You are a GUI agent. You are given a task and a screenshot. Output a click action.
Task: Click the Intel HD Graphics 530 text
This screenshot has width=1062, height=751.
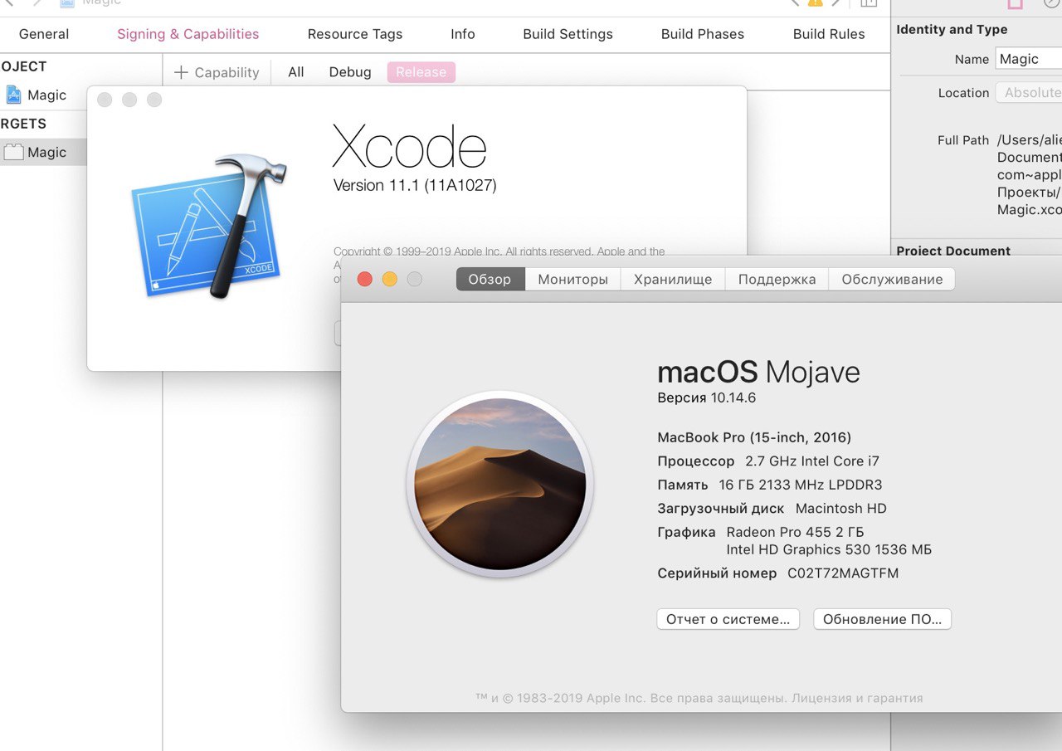point(829,549)
